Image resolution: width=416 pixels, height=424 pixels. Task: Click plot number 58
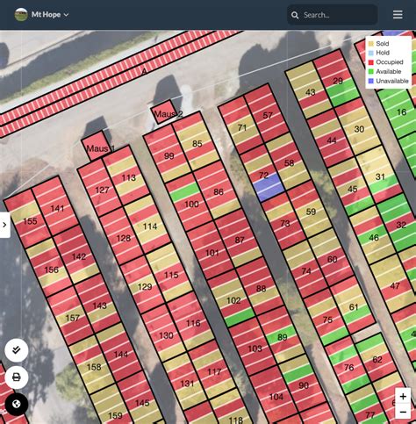289,163
